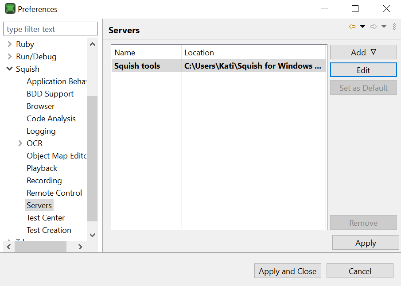
Task: Click the Squish application icon in the title bar
Action: 10,8
